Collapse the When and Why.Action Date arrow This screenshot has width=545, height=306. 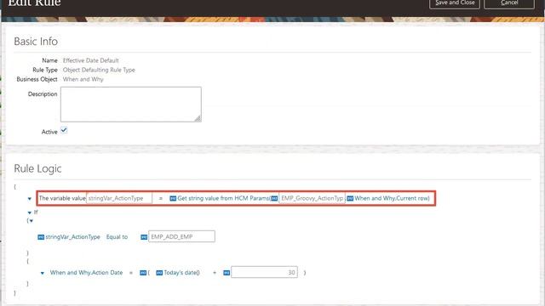(43, 273)
